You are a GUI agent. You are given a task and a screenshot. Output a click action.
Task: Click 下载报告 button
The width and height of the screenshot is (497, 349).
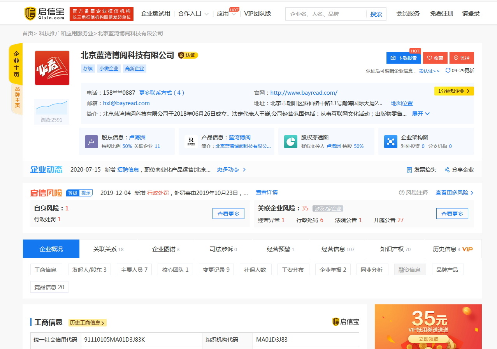(x=404, y=58)
